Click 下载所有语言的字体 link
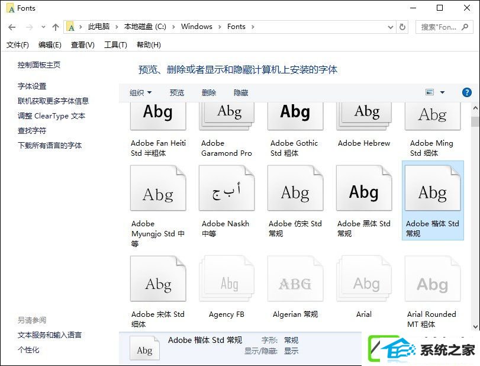 [50, 146]
